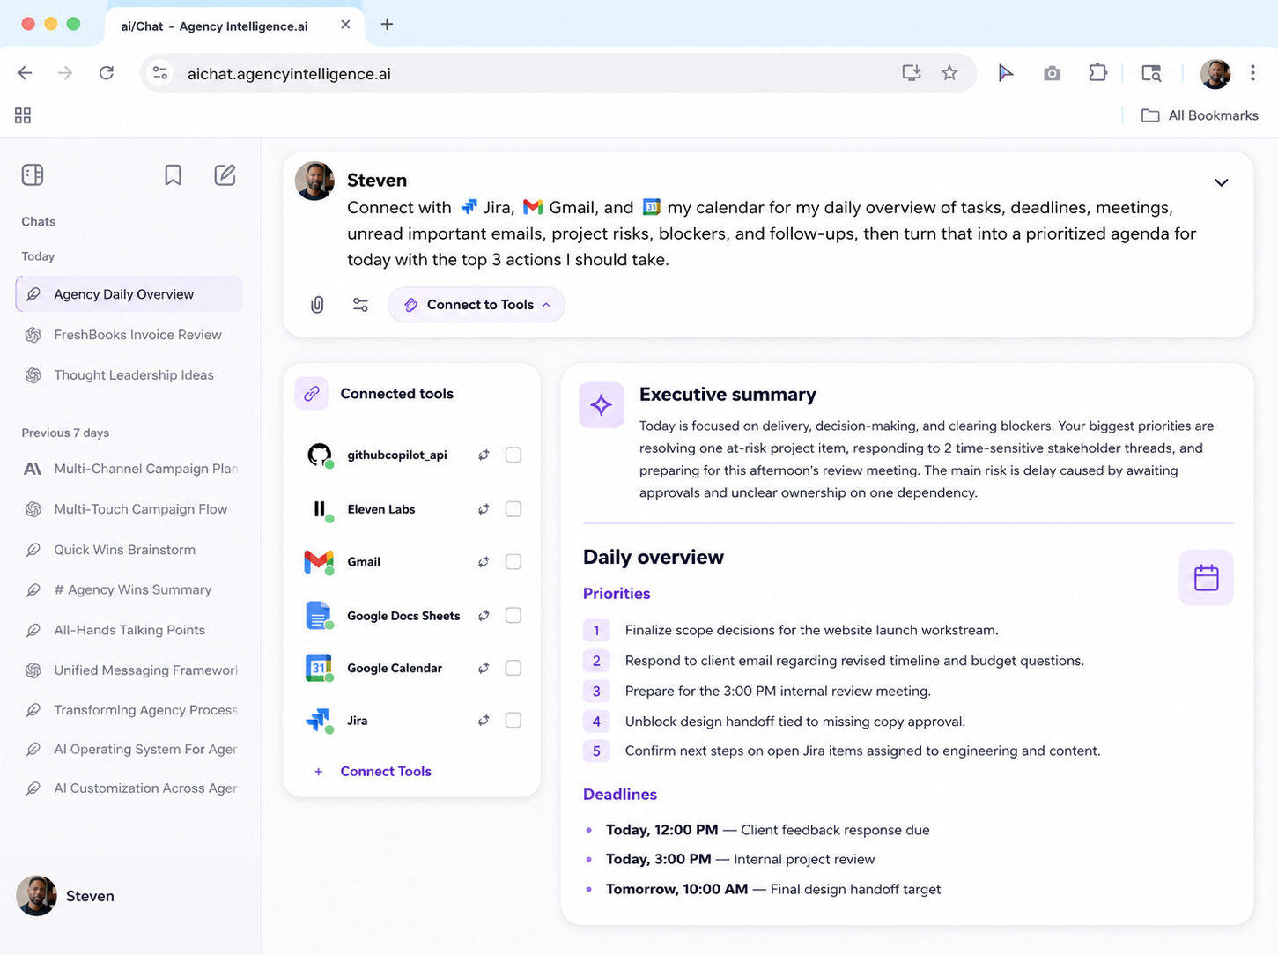Click the GitHub Copilot logo icon
This screenshot has width=1278, height=955.
tap(319, 455)
